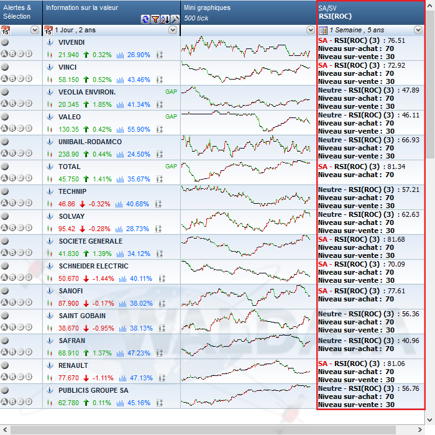Click Alertes & Sélection column header
The image size is (435, 435).
21,12
